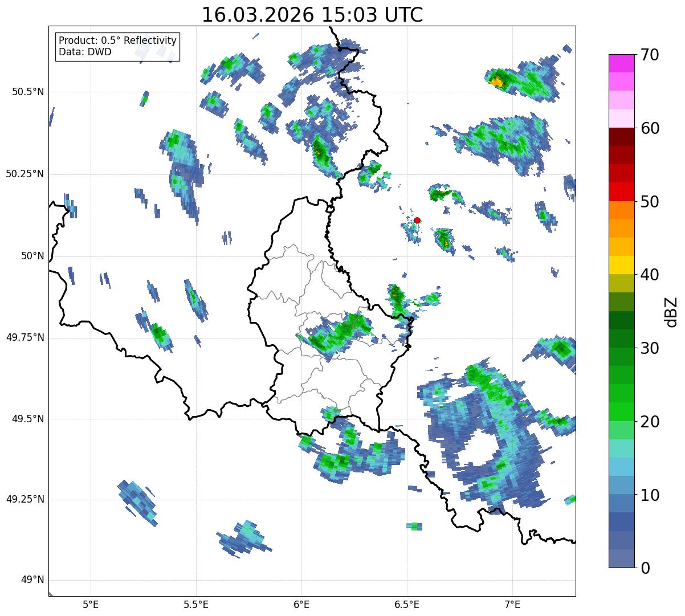This screenshot has height=616, width=685.
Task: Click the 5.5°E longitude label
Action: [x=196, y=604]
